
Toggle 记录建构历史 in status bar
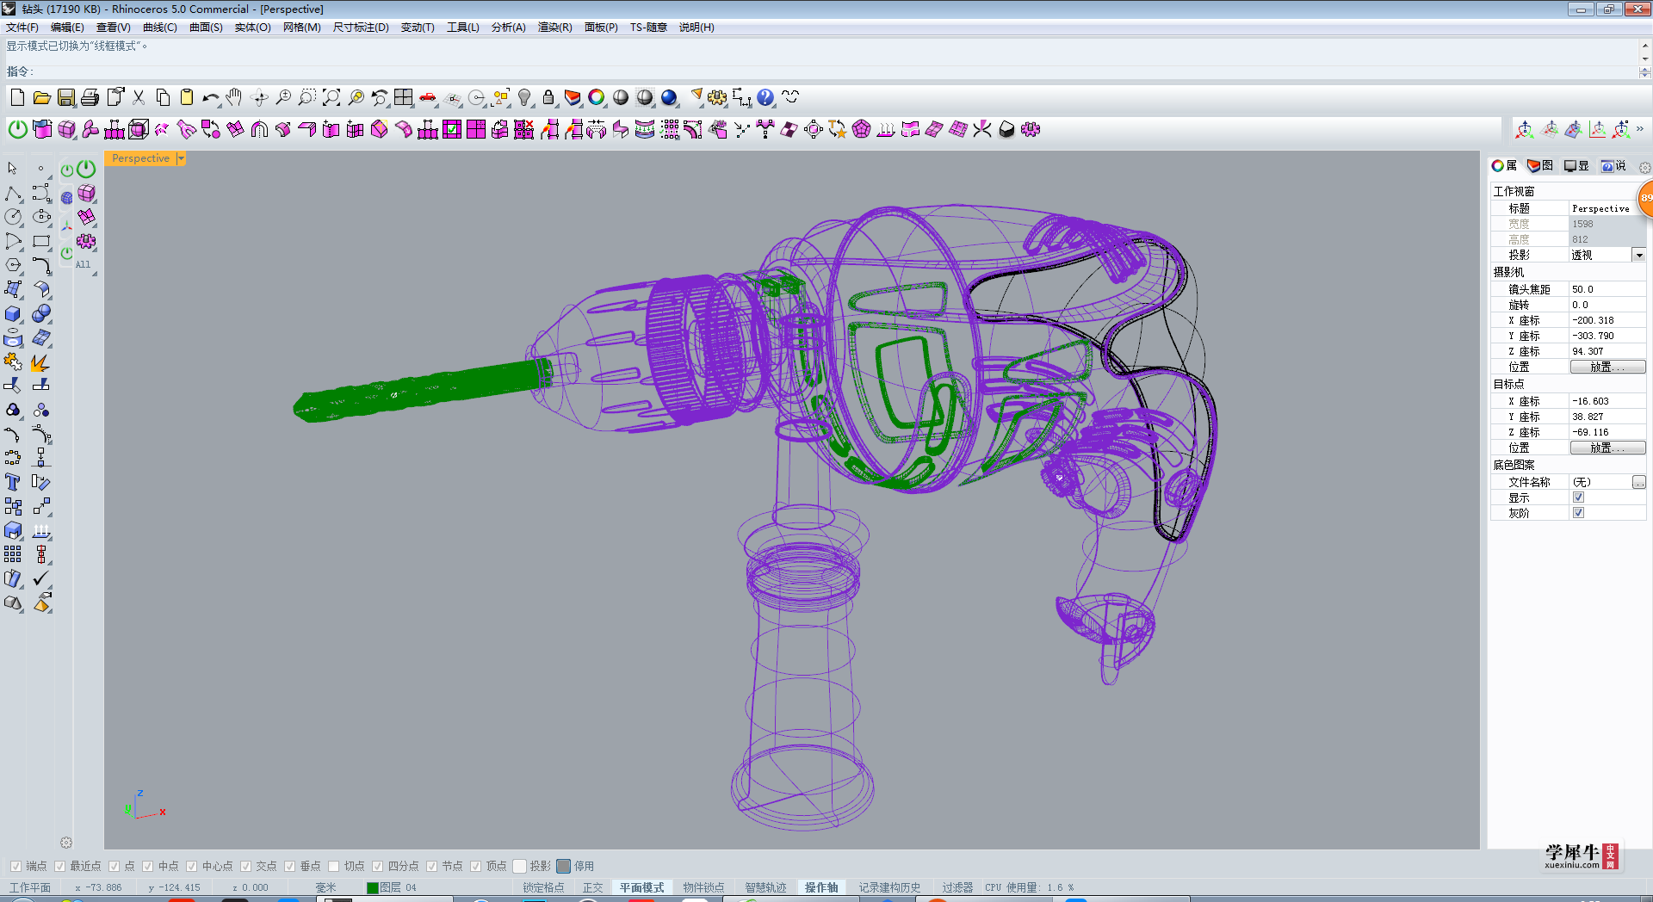tap(889, 887)
